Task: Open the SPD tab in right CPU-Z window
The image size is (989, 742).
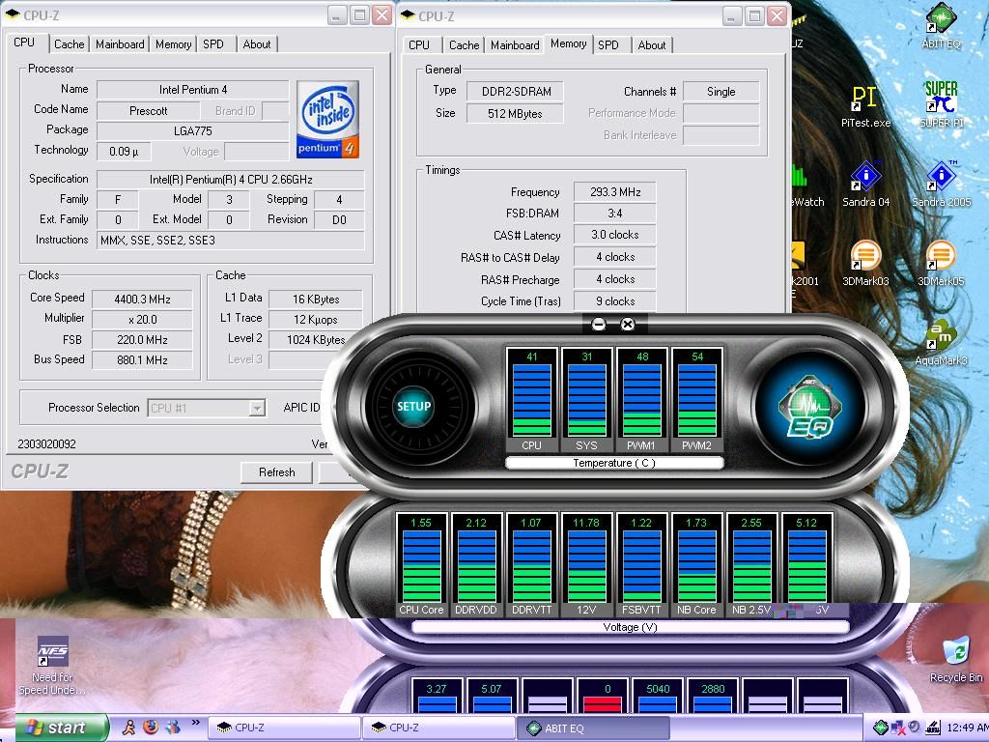Action: [x=608, y=45]
